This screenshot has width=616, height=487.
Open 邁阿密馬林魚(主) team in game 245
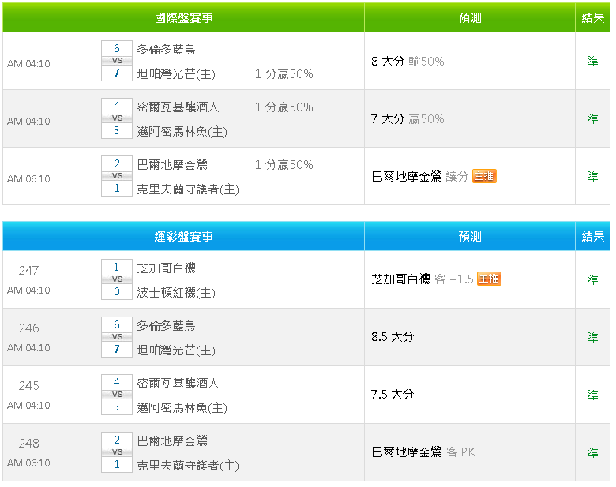tap(182, 407)
